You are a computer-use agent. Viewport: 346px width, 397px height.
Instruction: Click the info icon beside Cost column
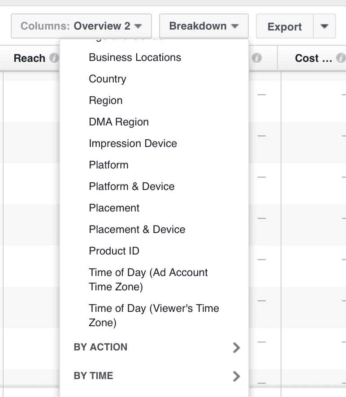341,58
